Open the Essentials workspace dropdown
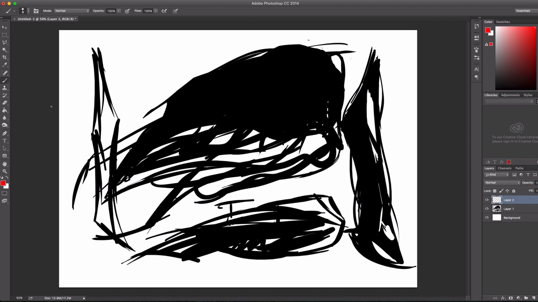Viewport: 538px width, 302px height. (525, 11)
